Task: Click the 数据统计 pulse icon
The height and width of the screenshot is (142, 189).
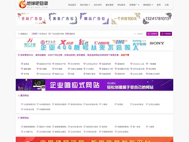Action: [x=19, y=34]
